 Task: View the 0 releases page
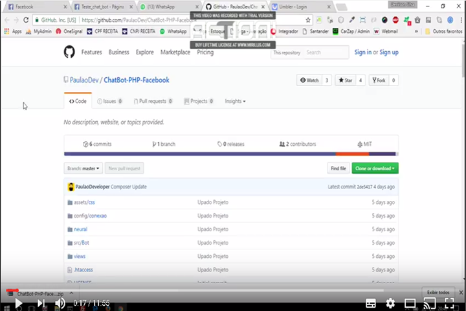(x=230, y=144)
